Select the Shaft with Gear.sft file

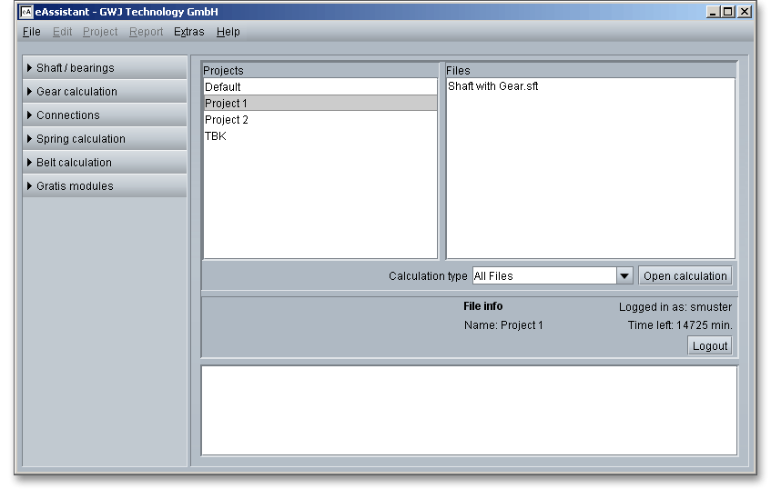(492, 87)
